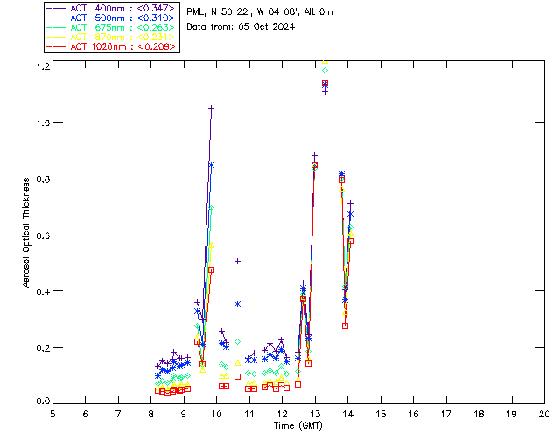
Task: Click the red square marker near 0.28 at 14h
Action: [x=345, y=325]
